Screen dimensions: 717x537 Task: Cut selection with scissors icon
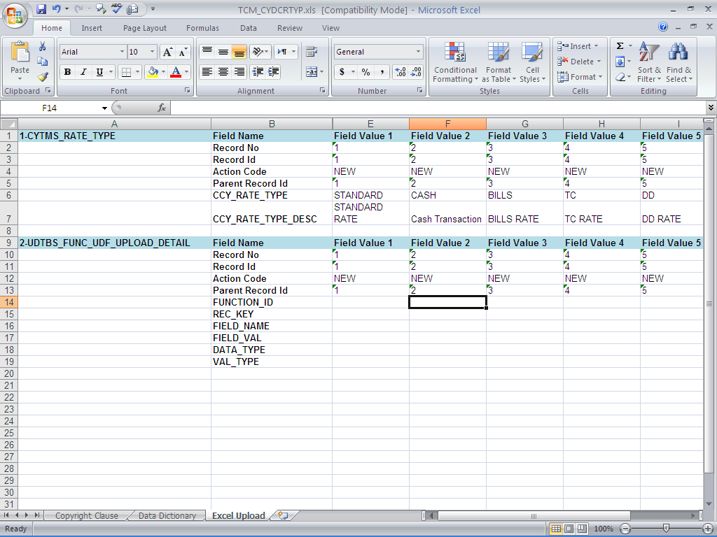coord(42,47)
